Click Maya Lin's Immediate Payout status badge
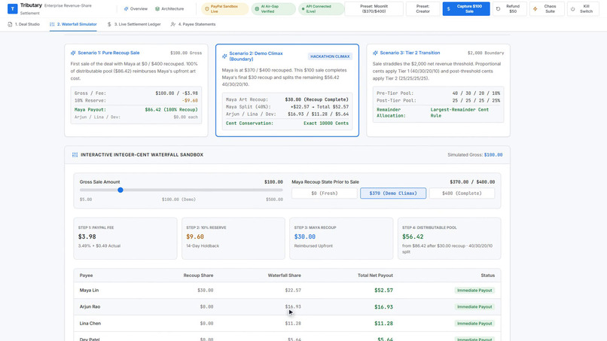Screen dimensions: 607x341 click(474, 291)
